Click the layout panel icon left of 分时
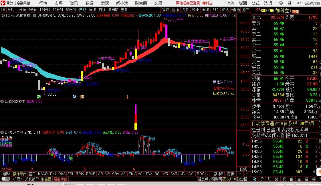The image size is (321, 185). point(3,10)
